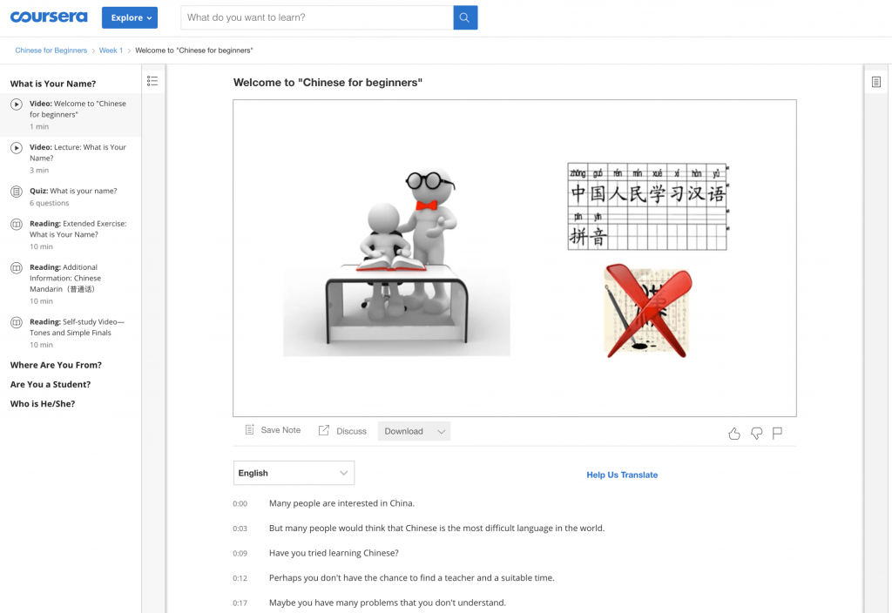This screenshot has width=892, height=613.
Task: Click the Save Note icon
Action: 249,430
